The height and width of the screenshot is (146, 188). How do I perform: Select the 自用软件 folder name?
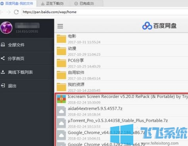coord(76,73)
